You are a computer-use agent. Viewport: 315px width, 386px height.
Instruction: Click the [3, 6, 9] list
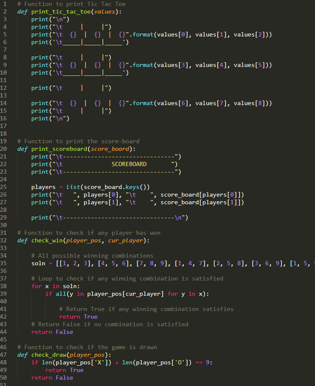click(267, 264)
